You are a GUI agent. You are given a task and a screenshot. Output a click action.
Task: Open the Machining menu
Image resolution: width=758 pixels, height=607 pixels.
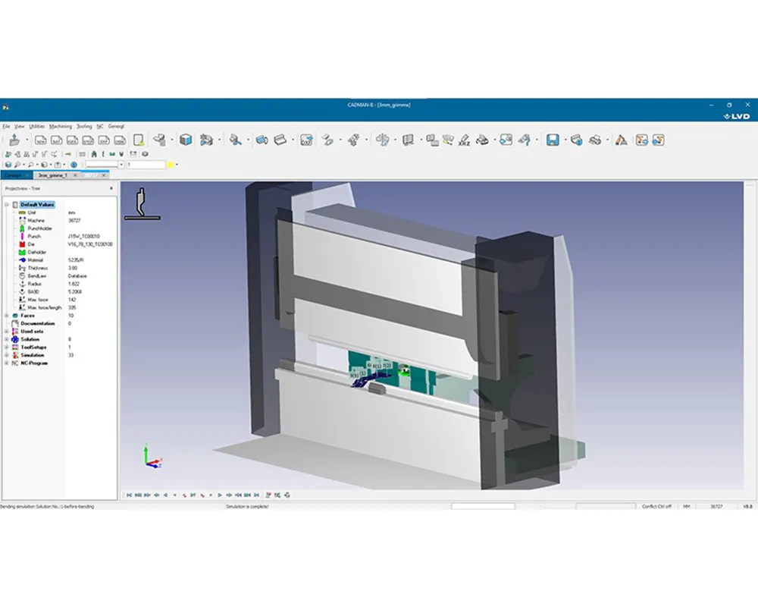pos(61,127)
